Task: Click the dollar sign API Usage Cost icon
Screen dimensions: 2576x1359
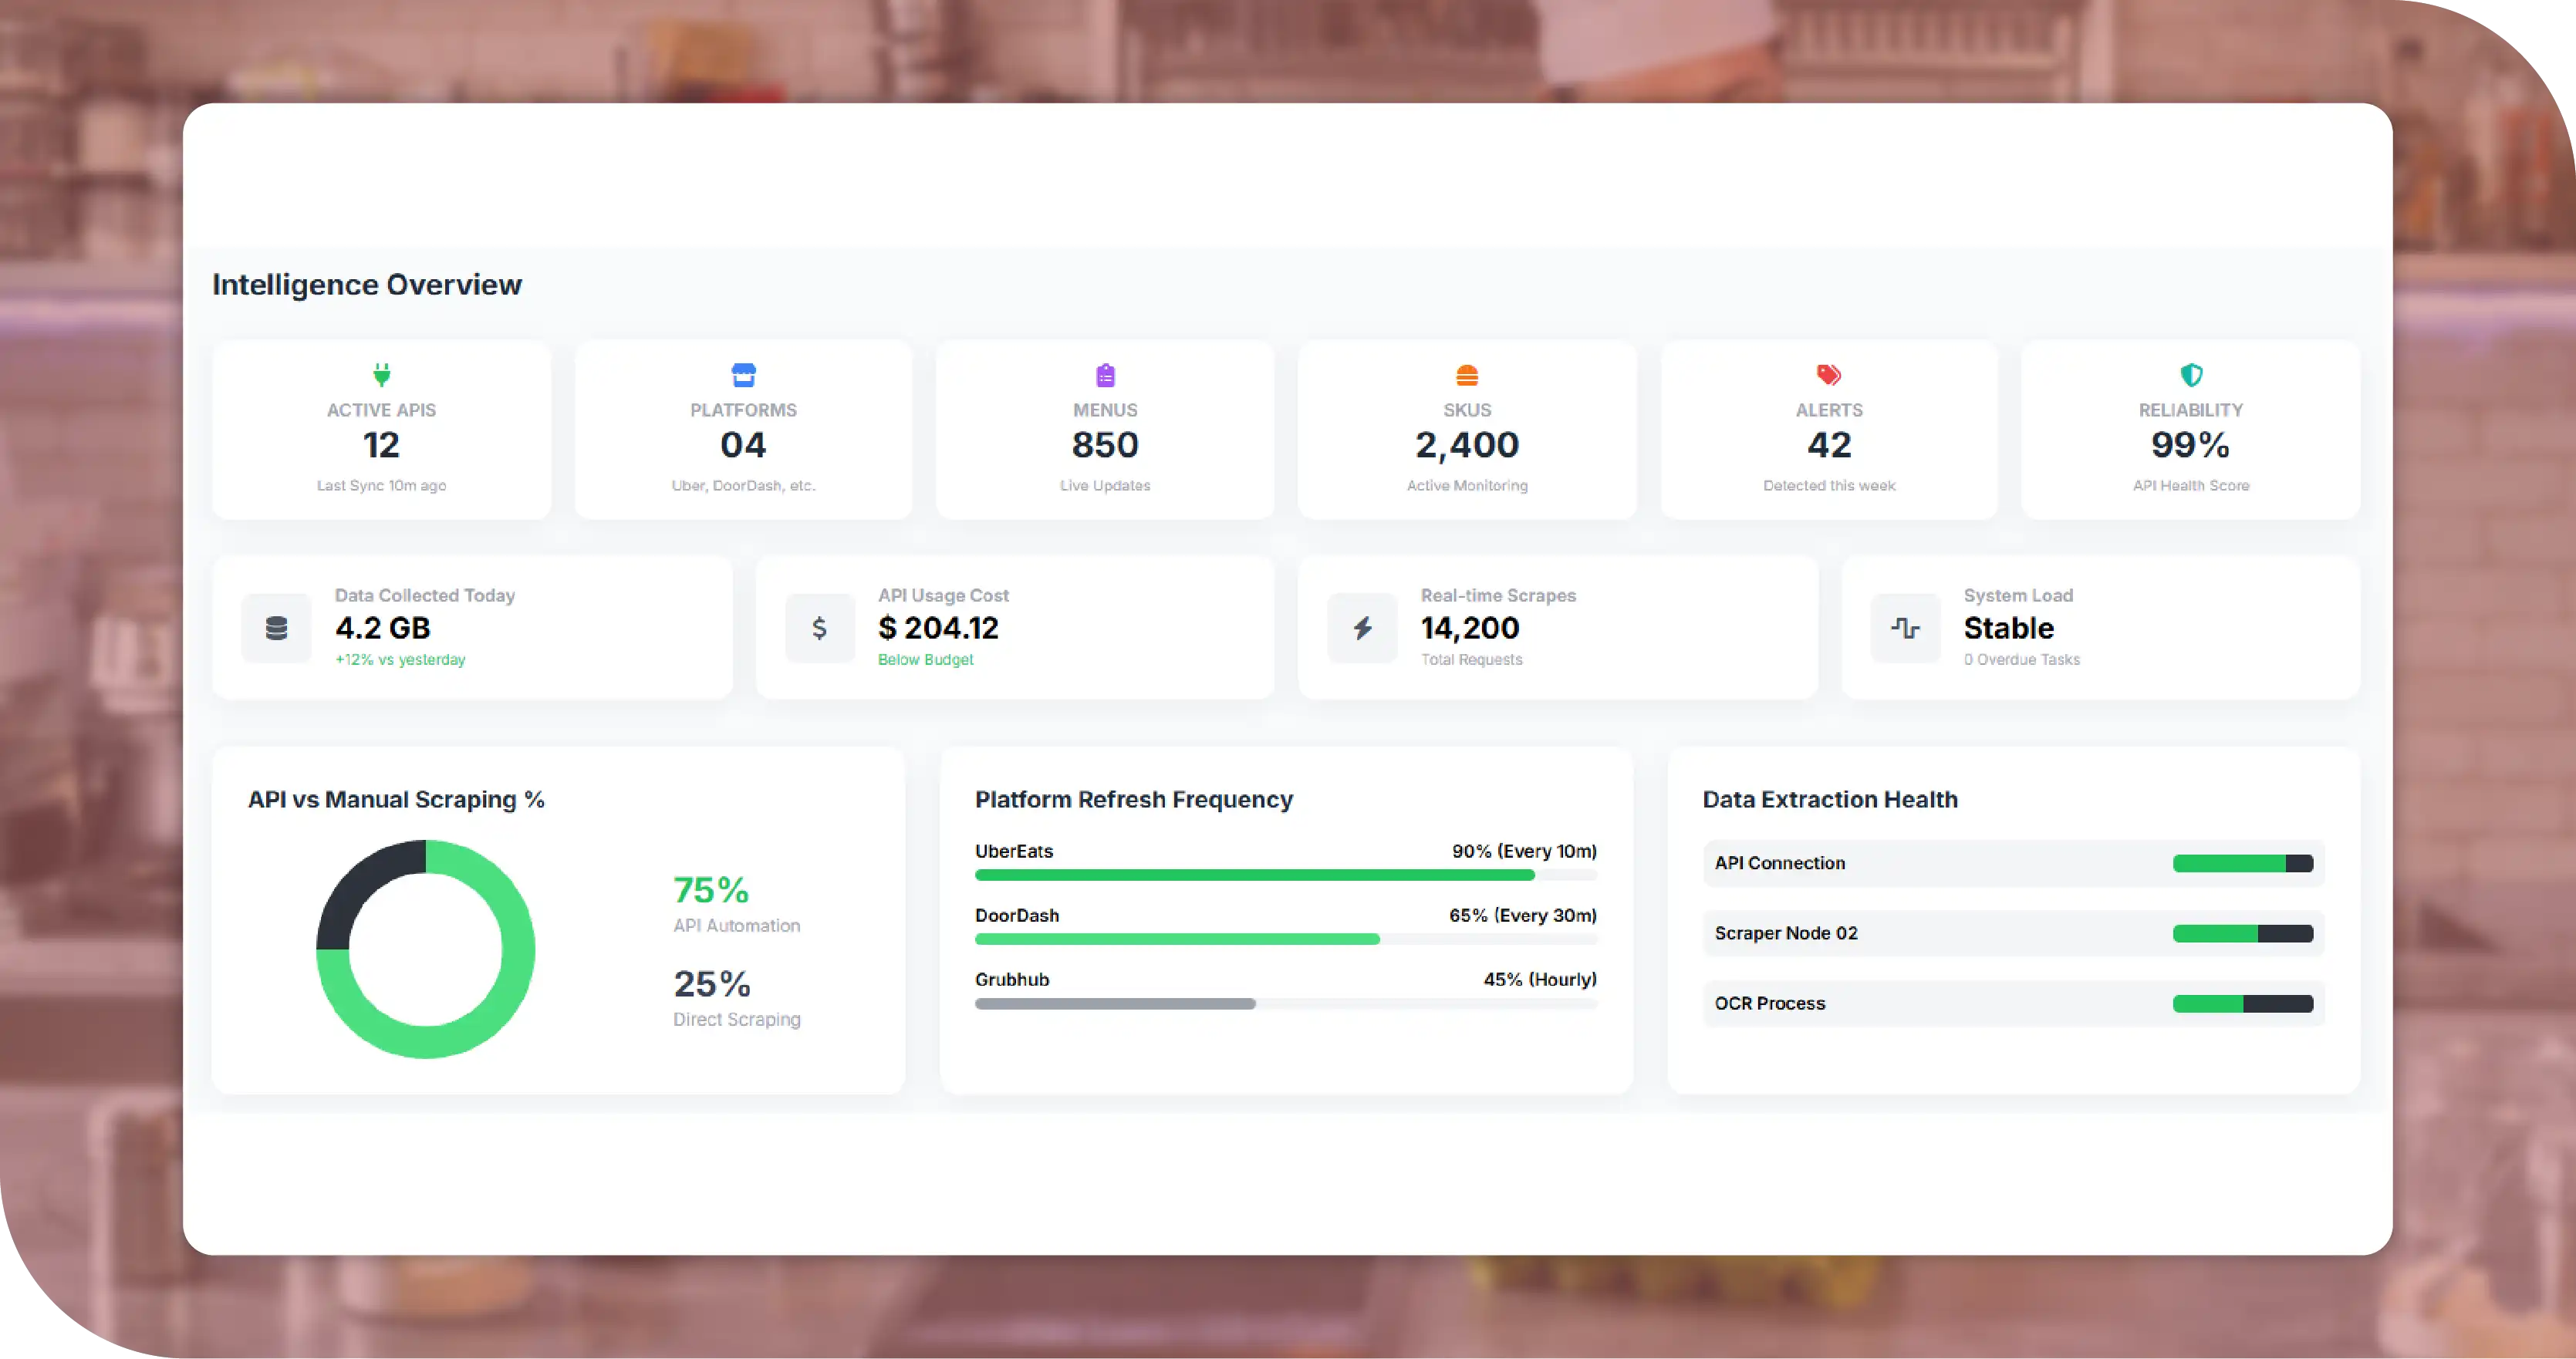Action: [x=819, y=628]
